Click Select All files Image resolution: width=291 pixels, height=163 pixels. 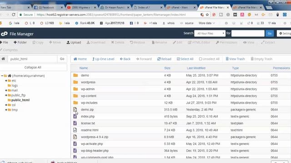click(x=185, y=59)
